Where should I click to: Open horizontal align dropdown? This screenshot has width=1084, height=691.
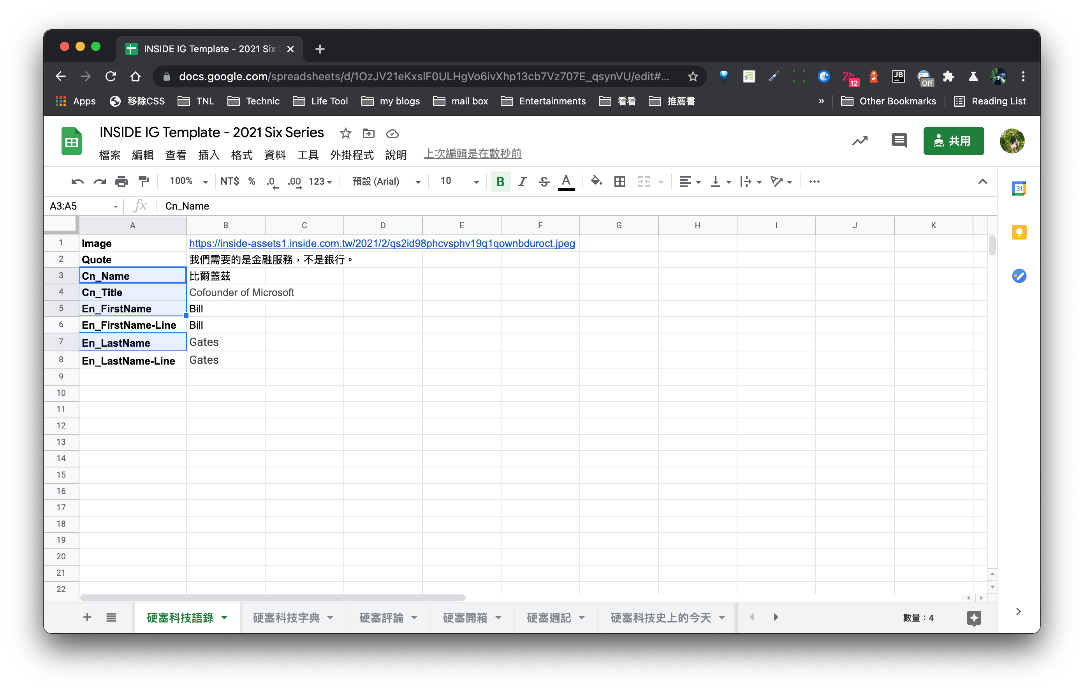690,182
